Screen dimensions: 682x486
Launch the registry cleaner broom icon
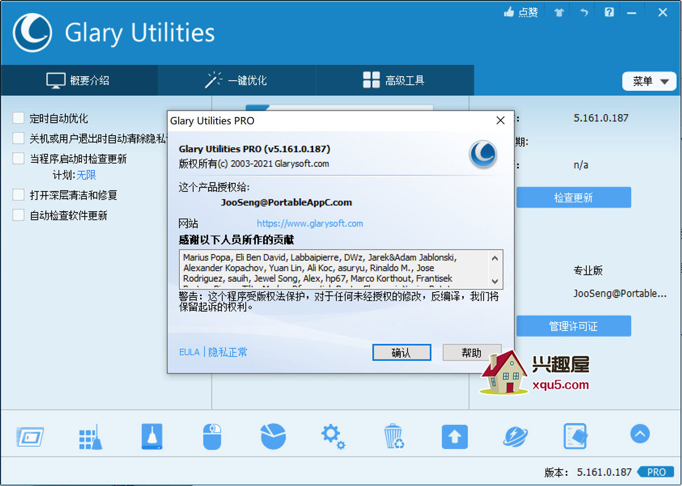91,437
